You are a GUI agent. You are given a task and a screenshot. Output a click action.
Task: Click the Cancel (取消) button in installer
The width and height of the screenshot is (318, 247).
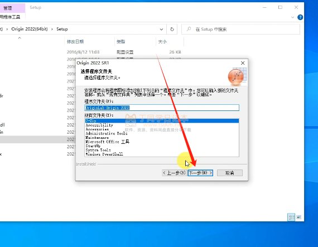click(x=230, y=173)
